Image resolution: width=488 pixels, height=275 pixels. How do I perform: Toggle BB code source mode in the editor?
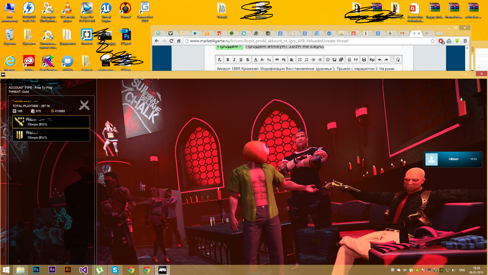398,60
